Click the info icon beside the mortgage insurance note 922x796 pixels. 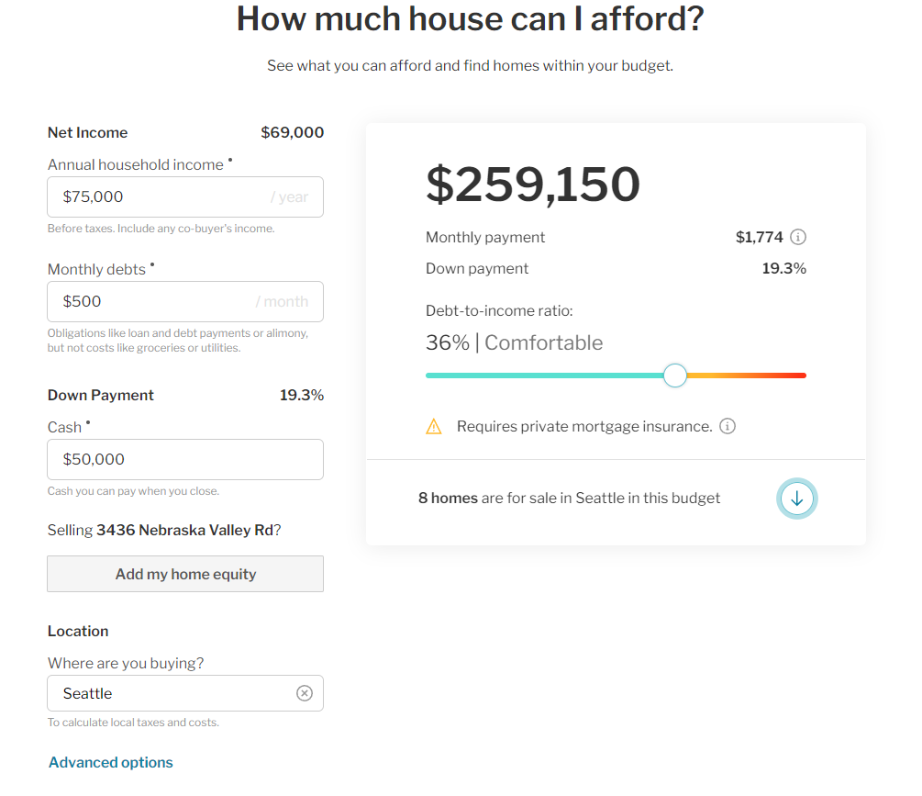pos(728,426)
